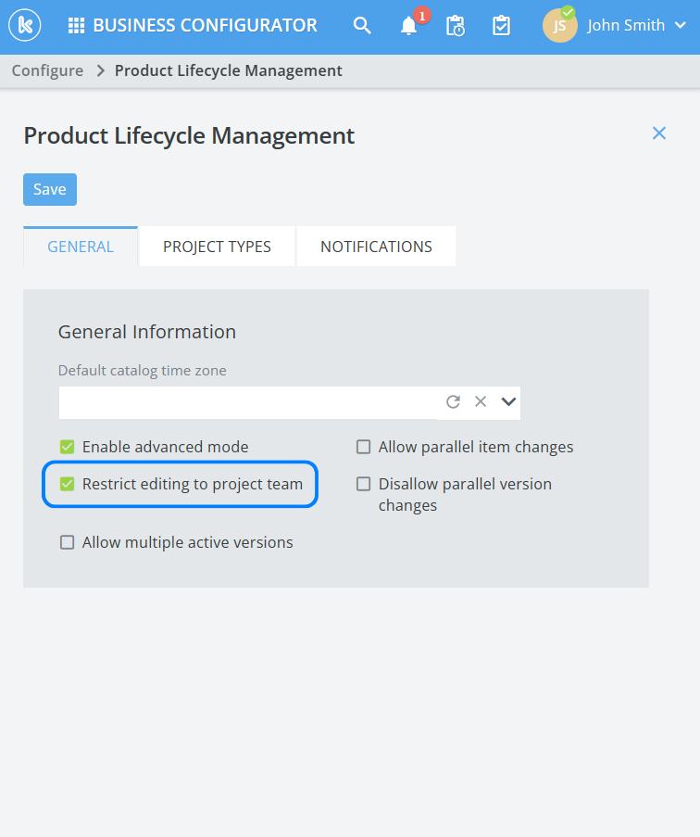Uncheck Restrict editing to project team
This screenshot has height=837, width=700.
67,484
